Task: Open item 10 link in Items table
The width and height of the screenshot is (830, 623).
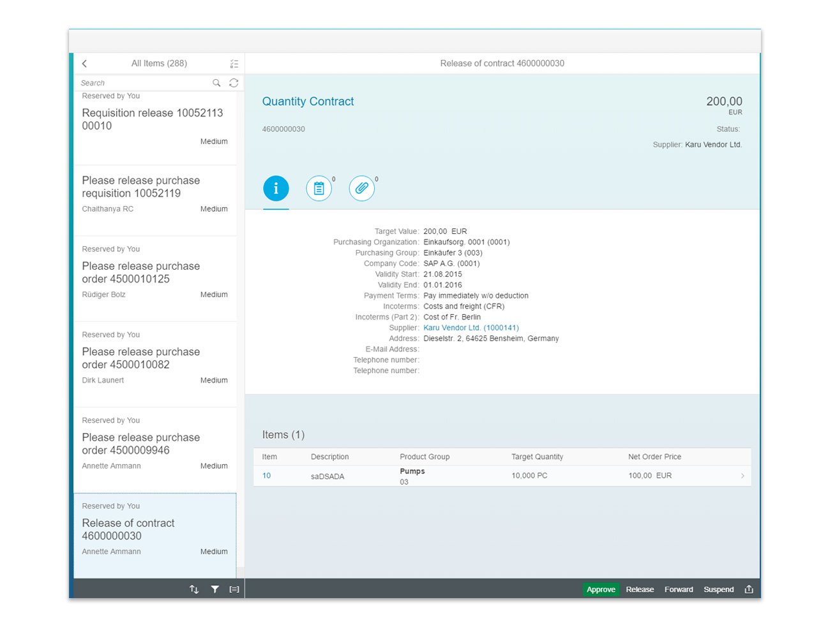Action: click(266, 476)
